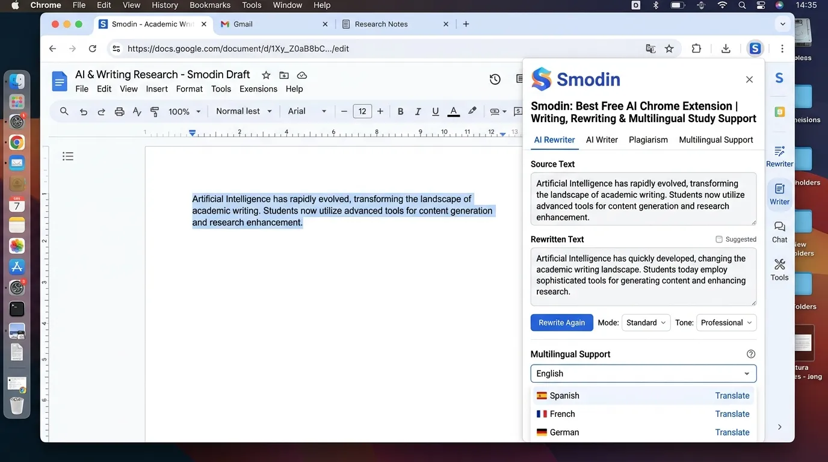Decrease font size with minus button
Viewport: 828px width, 462px height.
pos(344,111)
